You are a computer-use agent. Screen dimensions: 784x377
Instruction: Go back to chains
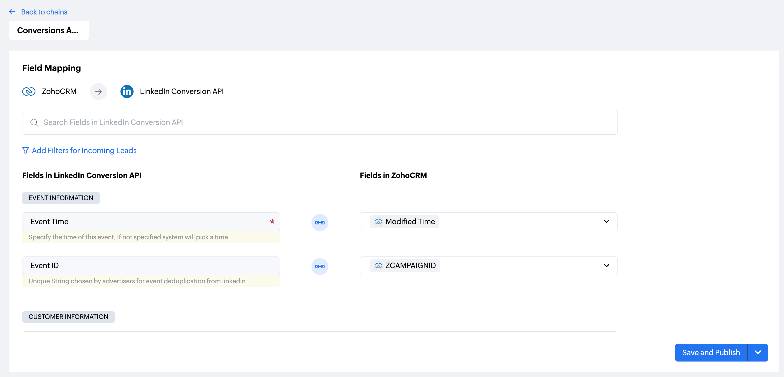44,12
